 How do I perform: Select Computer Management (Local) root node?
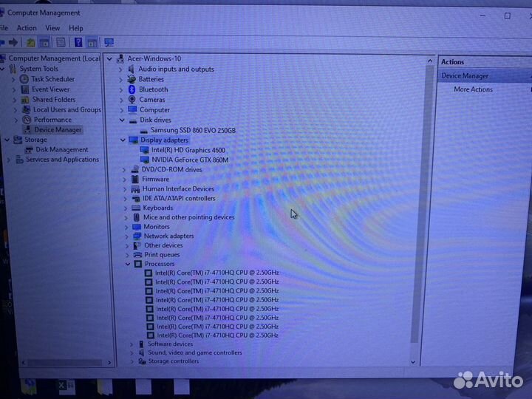pyautogui.click(x=54, y=58)
